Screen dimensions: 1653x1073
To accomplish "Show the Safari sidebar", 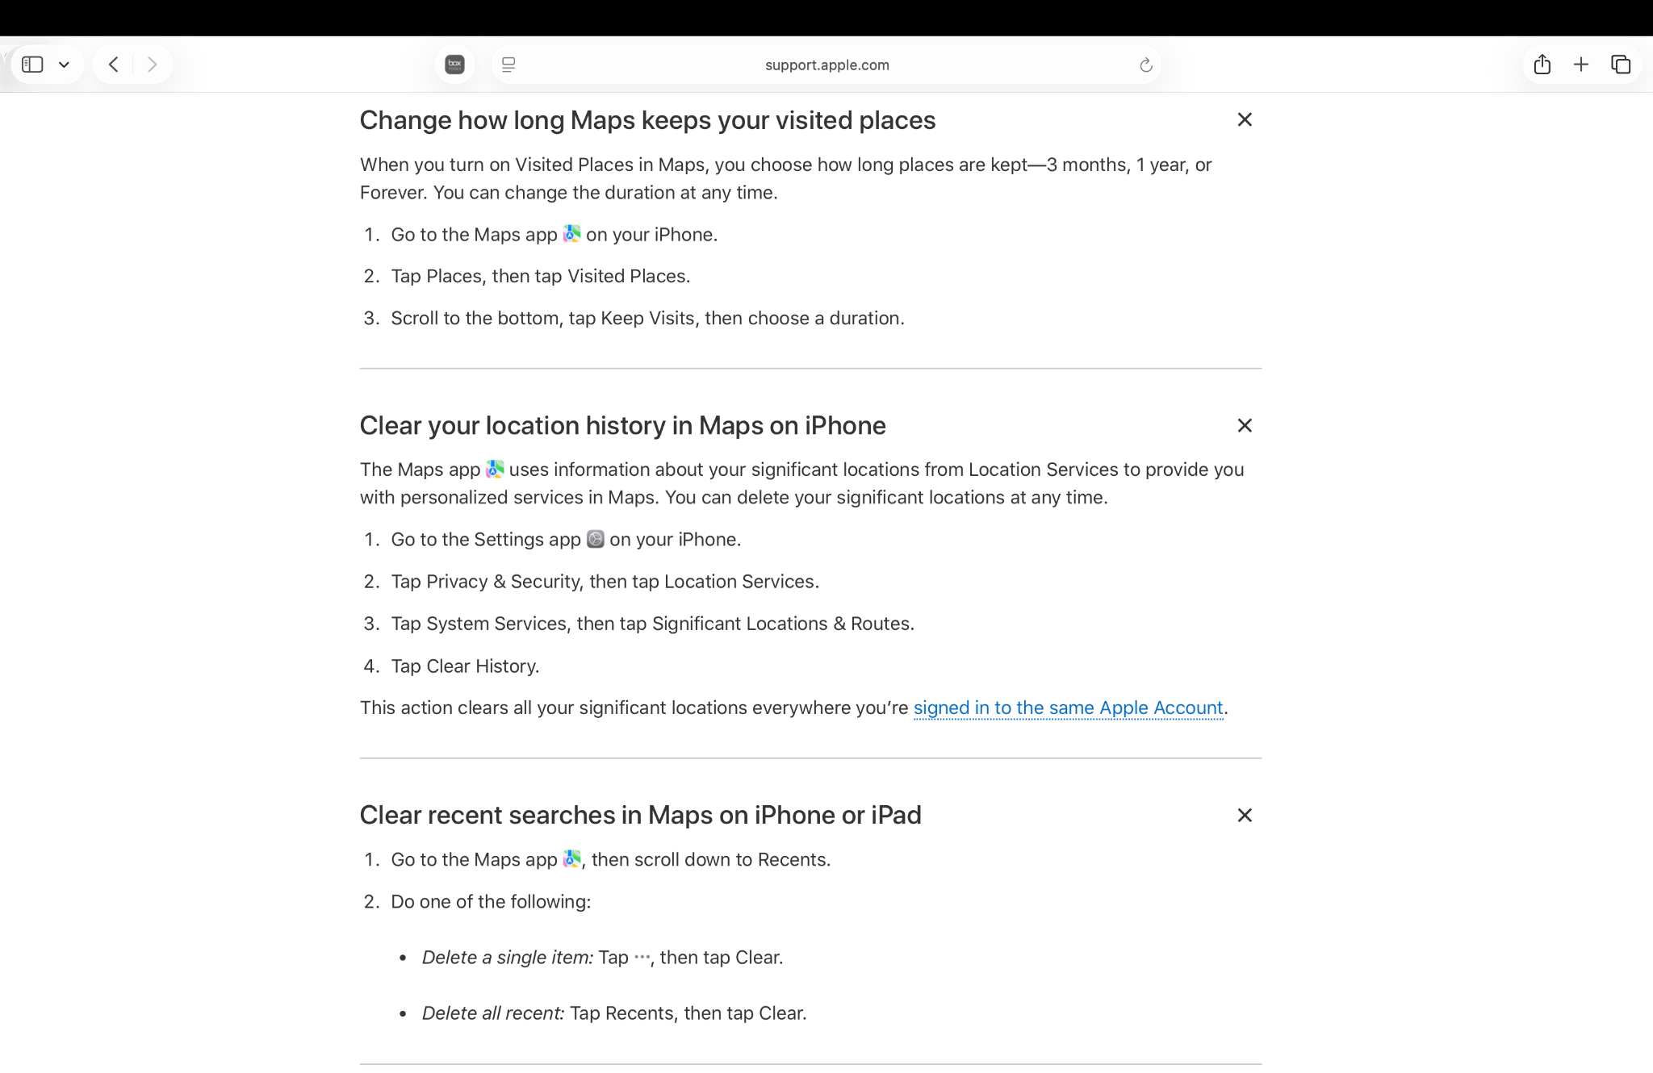I will [32, 65].
